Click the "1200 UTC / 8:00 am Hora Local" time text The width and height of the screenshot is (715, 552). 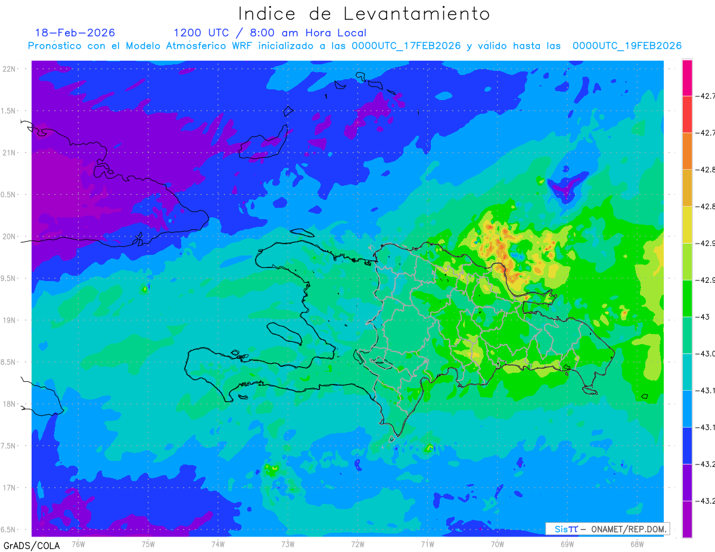[x=270, y=33]
